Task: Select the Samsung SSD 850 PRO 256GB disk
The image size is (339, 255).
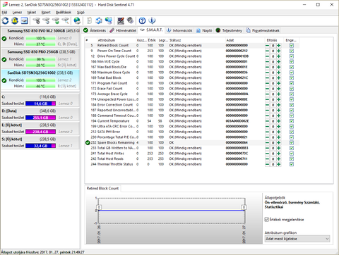Action: tap(40, 58)
